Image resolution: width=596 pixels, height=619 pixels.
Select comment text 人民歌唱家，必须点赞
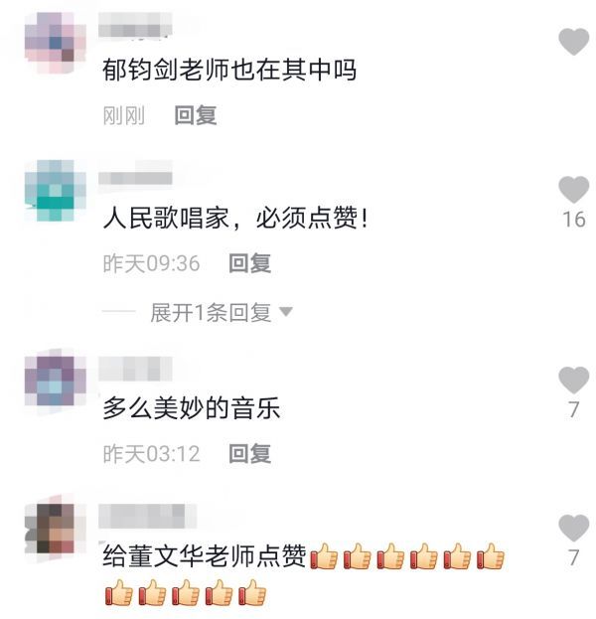point(235,218)
